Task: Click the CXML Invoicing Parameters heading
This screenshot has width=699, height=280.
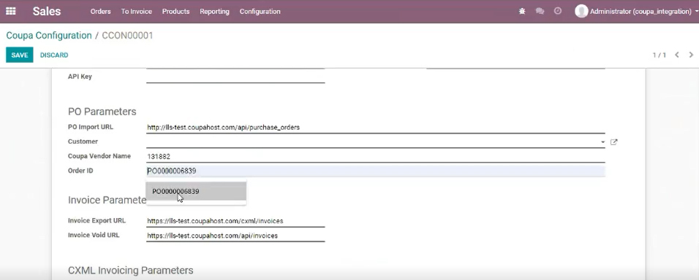Action: [x=131, y=271]
